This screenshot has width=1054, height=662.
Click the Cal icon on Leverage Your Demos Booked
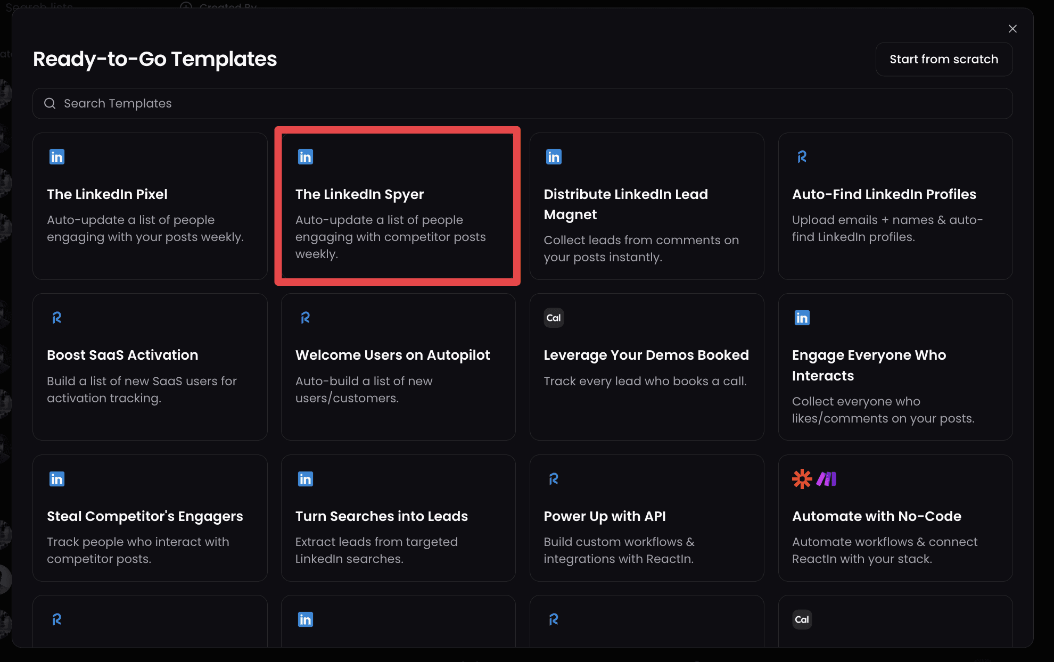click(x=553, y=318)
